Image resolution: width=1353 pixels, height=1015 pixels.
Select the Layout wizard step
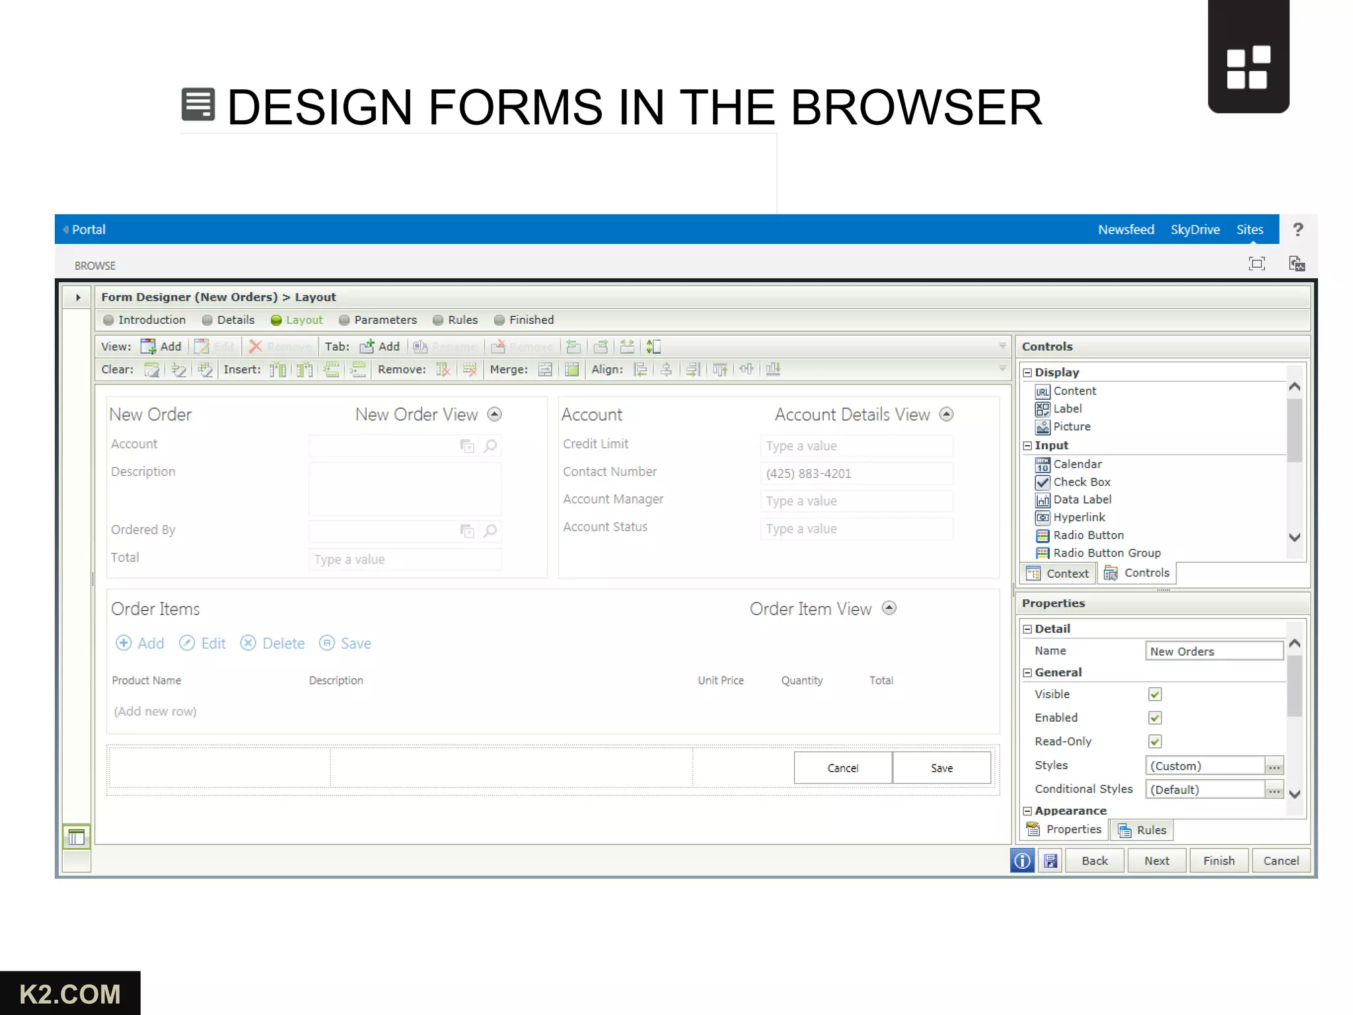coord(297,320)
